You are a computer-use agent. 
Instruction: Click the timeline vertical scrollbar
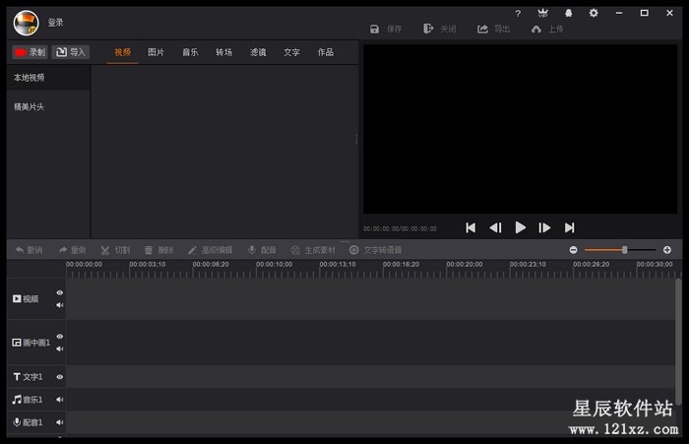pos(679,342)
